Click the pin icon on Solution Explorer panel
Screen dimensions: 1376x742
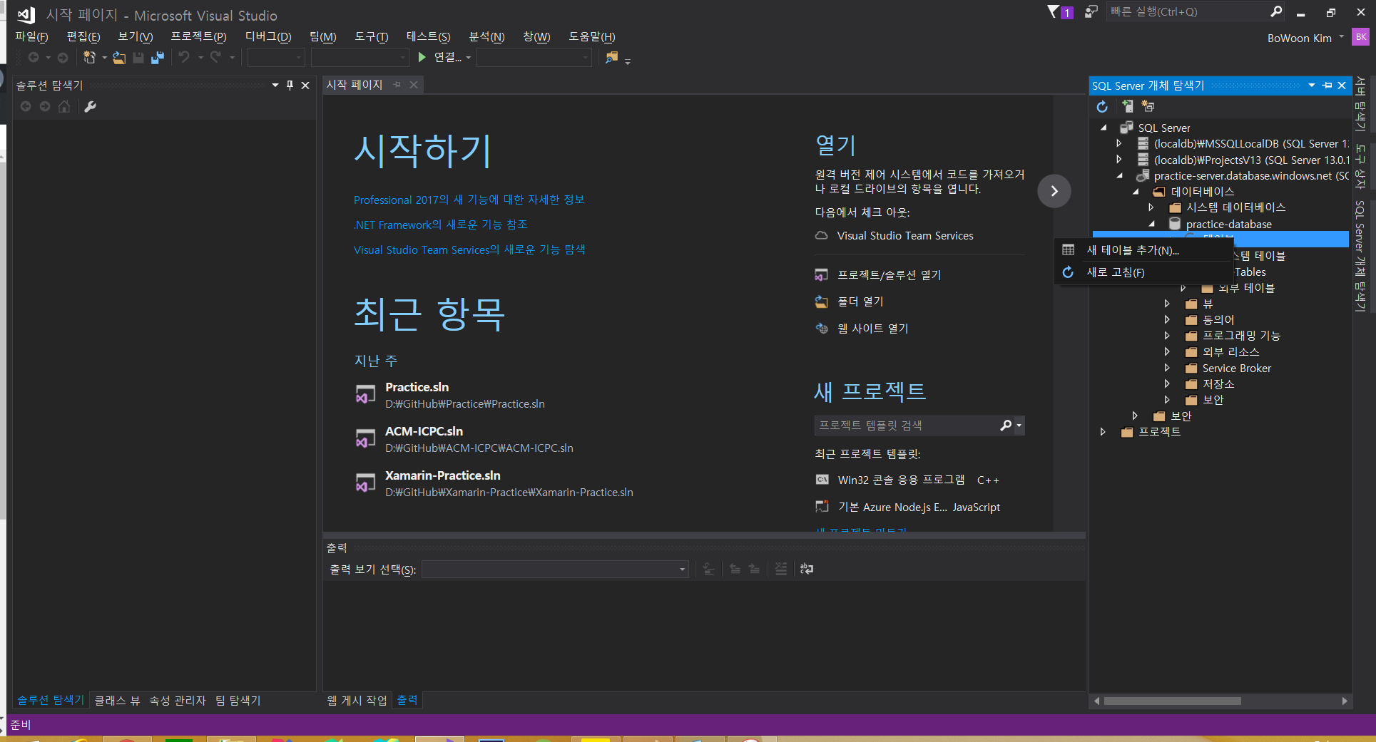coord(290,86)
